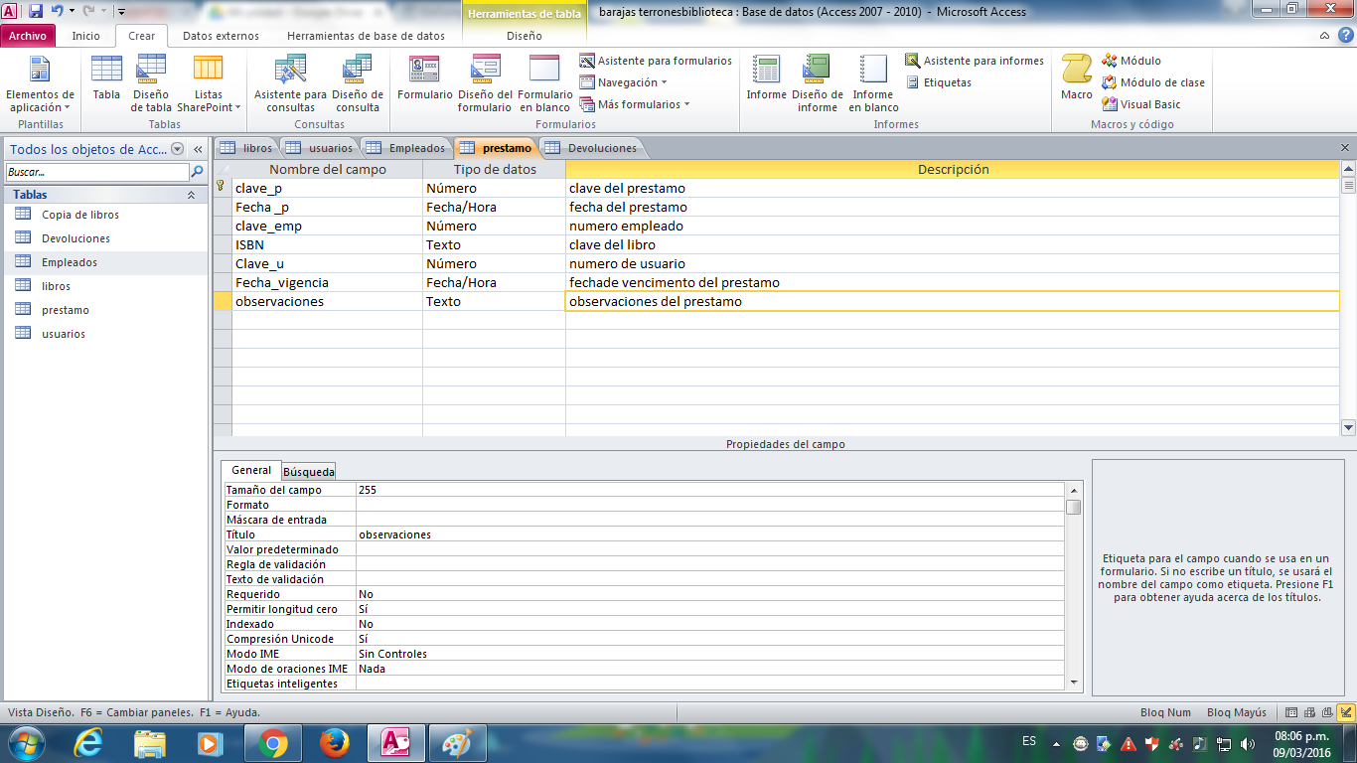Collapse the Tablas group in the navigation pane

(x=191, y=195)
